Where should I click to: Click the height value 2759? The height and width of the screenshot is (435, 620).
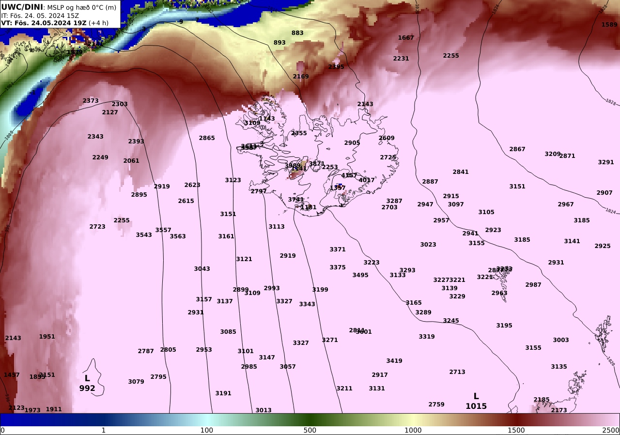[436, 404]
